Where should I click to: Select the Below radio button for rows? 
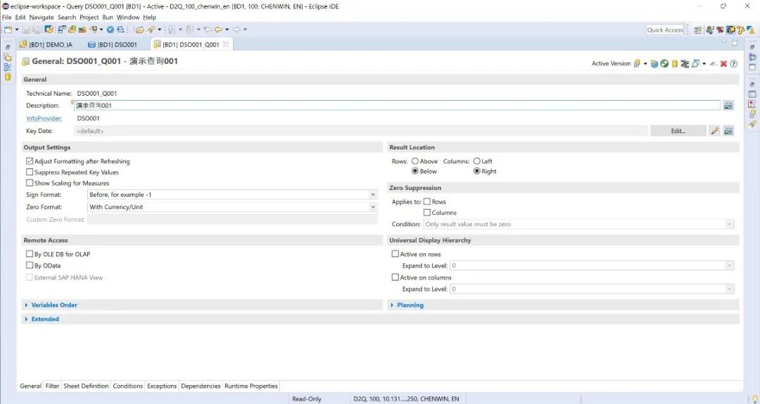coord(415,171)
